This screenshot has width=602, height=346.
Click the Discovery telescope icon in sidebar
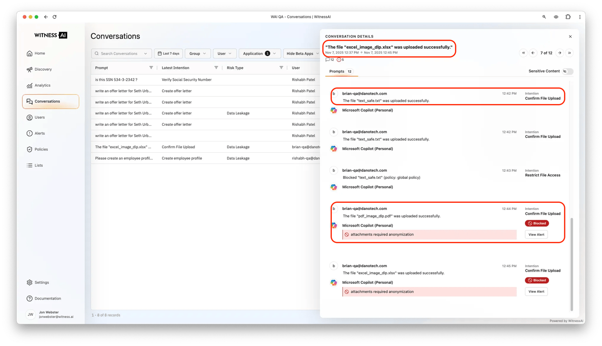click(30, 69)
